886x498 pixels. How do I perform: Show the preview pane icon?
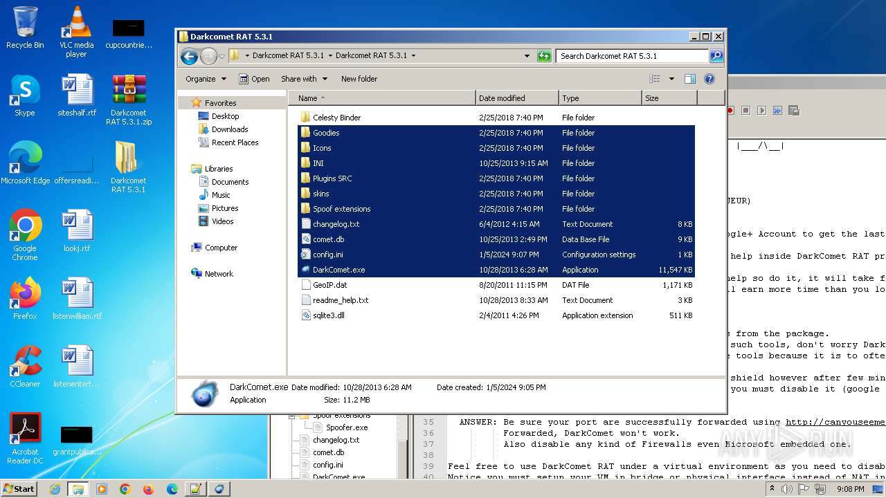689,79
